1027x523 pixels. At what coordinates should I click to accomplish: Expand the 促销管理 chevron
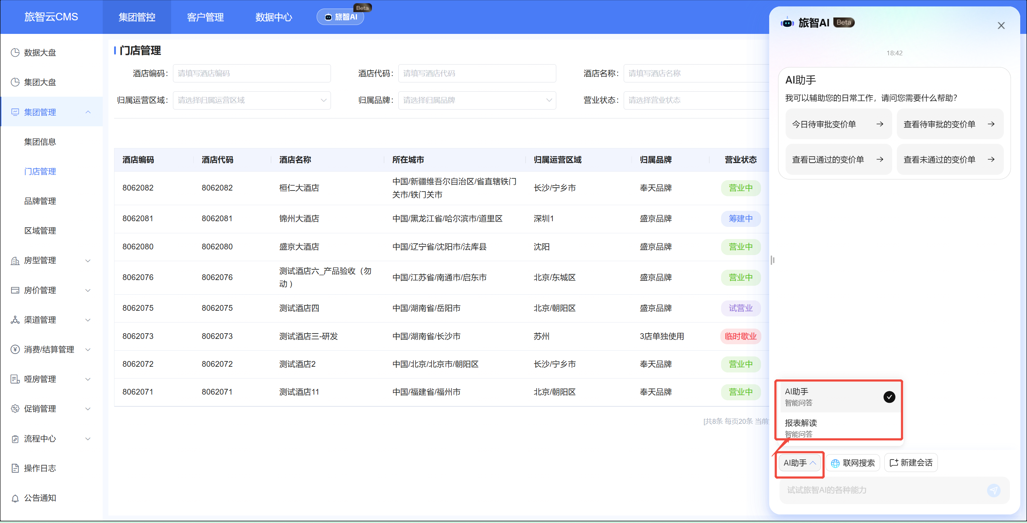(x=88, y=408)
